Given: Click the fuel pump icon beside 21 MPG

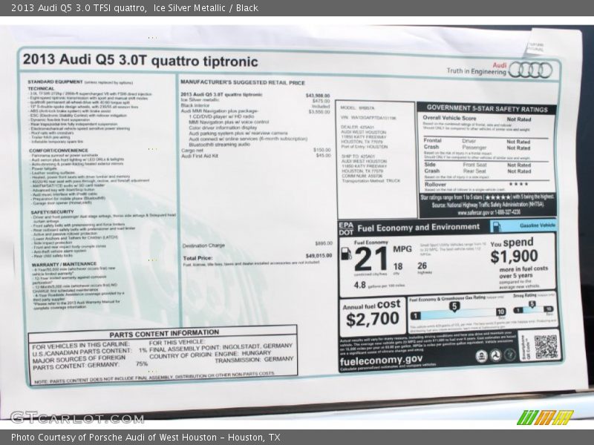Looking at the screenshot, I should pyautogui.click(x=346, y=254).
